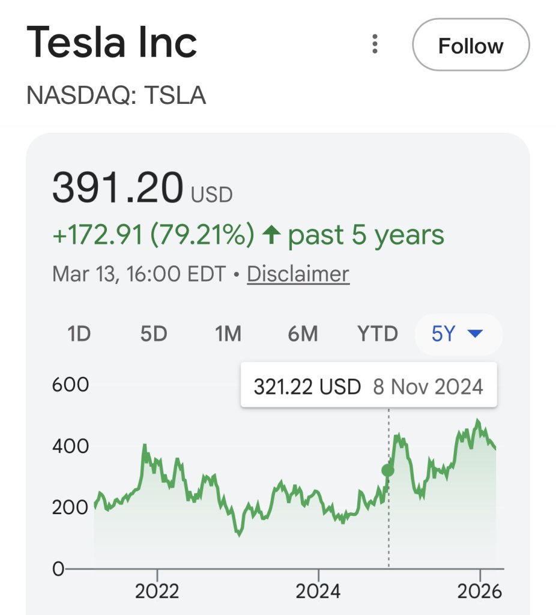Click the blue triangle beside 5Y
556x615 pixels.
[474, 333]
